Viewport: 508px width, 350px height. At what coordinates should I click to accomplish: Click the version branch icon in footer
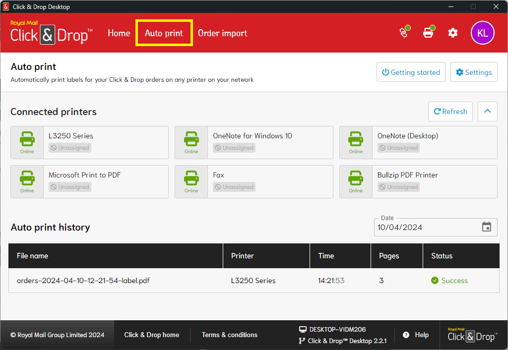302,341
